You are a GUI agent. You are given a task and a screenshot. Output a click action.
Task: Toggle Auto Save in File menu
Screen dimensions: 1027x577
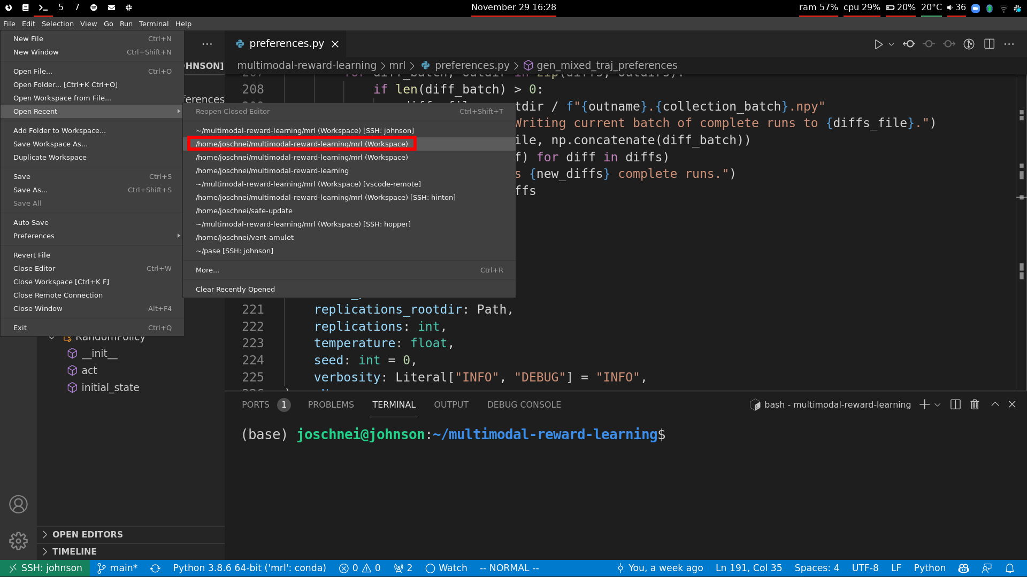31,222
